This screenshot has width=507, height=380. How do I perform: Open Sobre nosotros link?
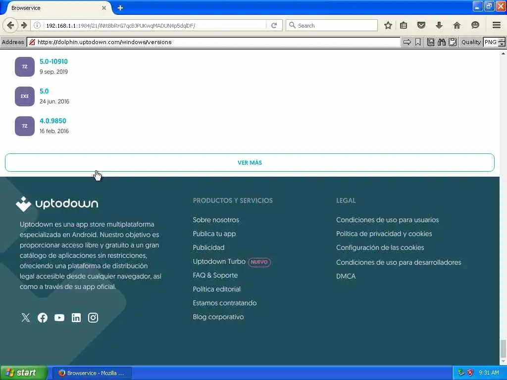[216, 220]
